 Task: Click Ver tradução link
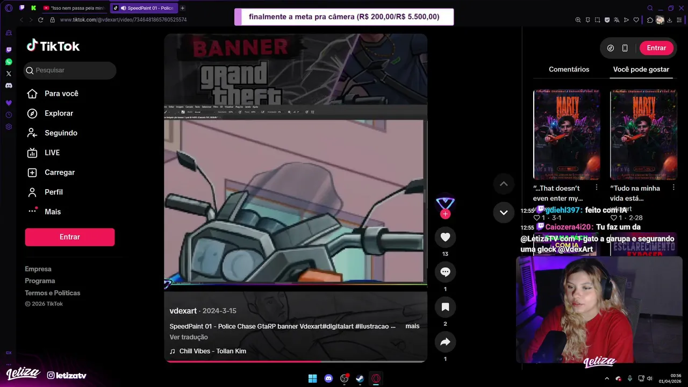(x=189, y=337)
